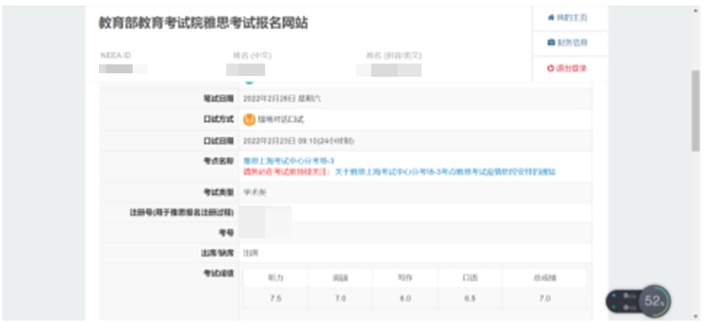
Task: Open 我的主页 home link
Action: pyautogui.click(x=567, y=18)
